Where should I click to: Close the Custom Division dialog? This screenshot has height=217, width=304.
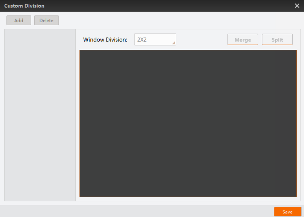[297, 6]
